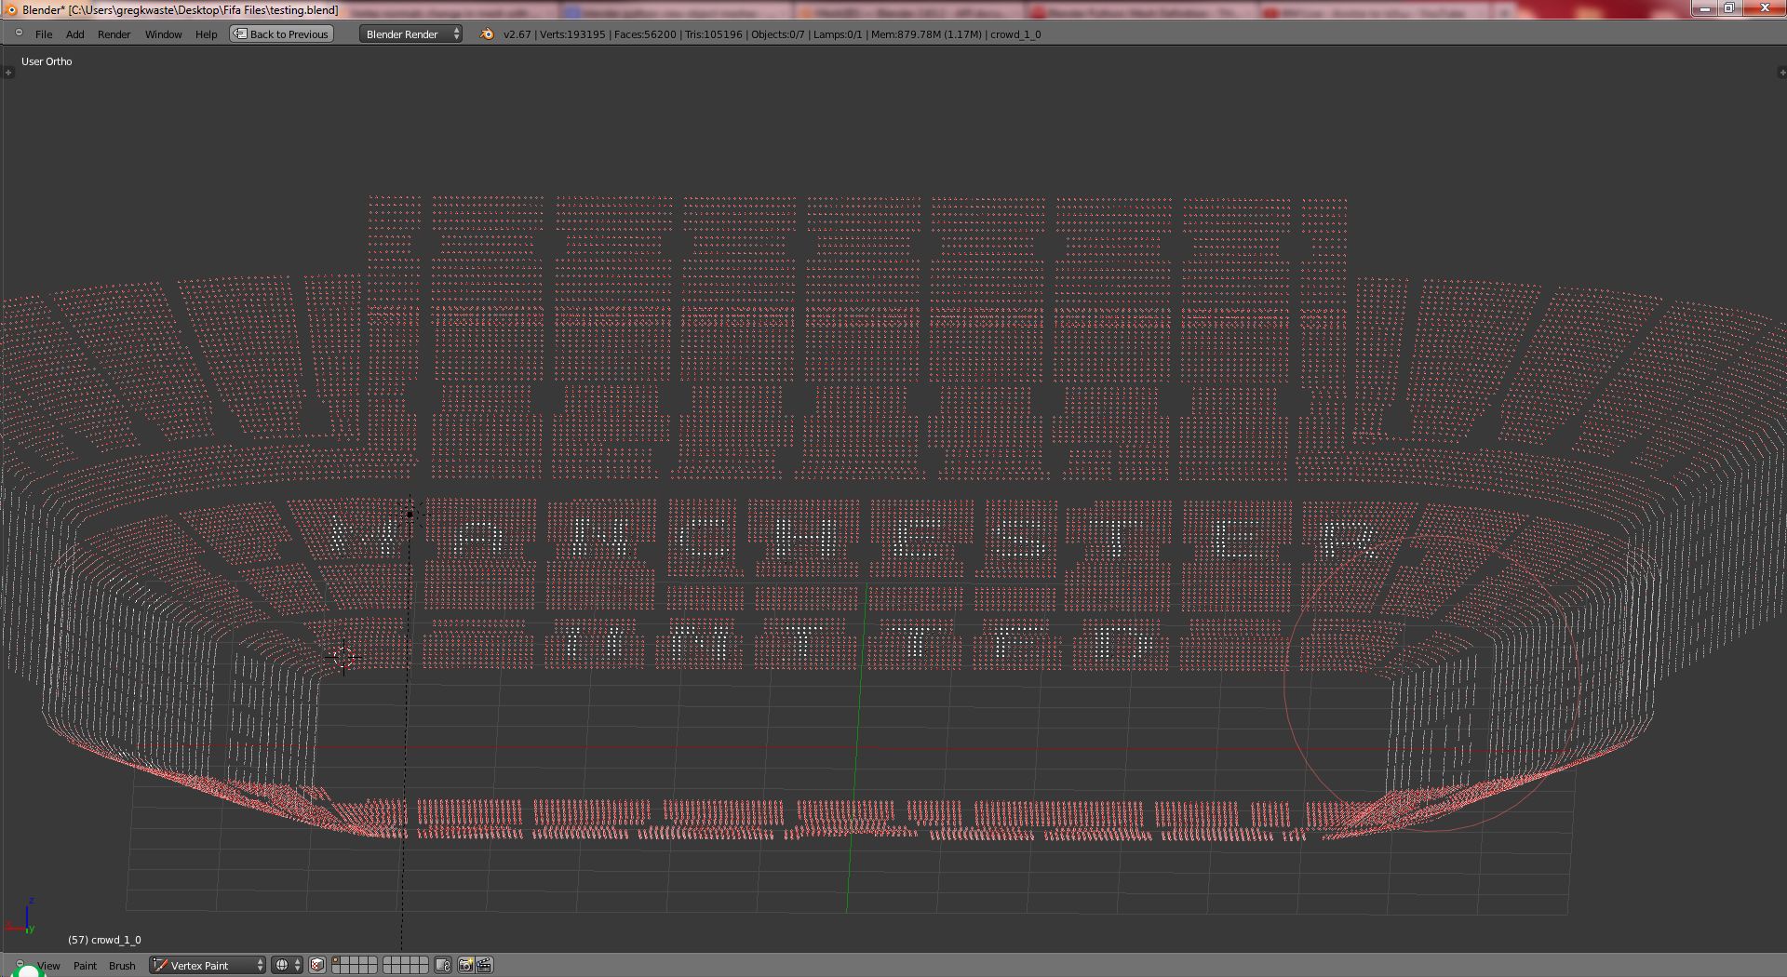Click the Back to Previous button
The width and height of the screenshot is (1787, 977).
[282, 34]
